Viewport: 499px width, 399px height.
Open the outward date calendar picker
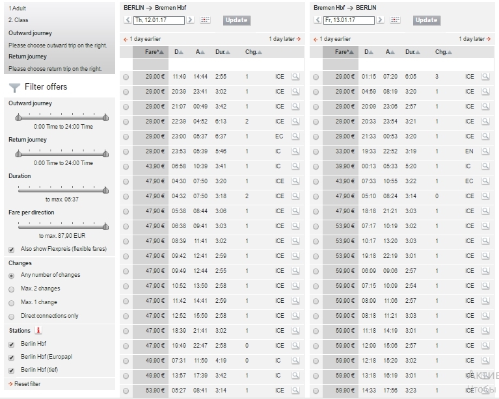click(205, 20)
